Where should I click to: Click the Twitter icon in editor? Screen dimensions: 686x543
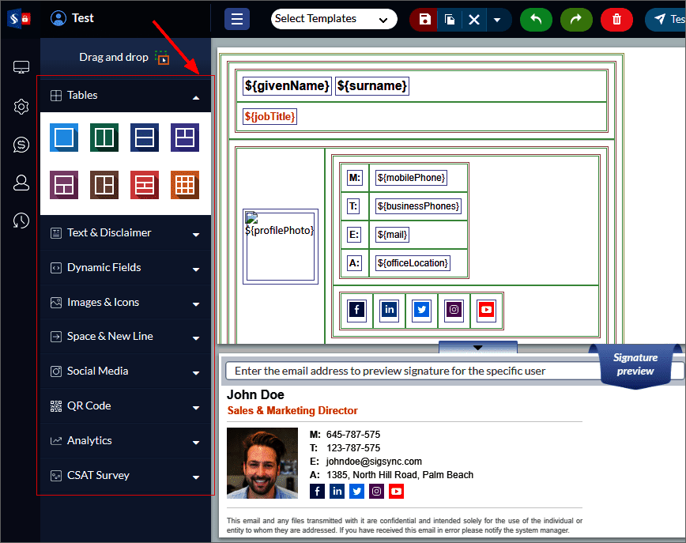point(421,310)
